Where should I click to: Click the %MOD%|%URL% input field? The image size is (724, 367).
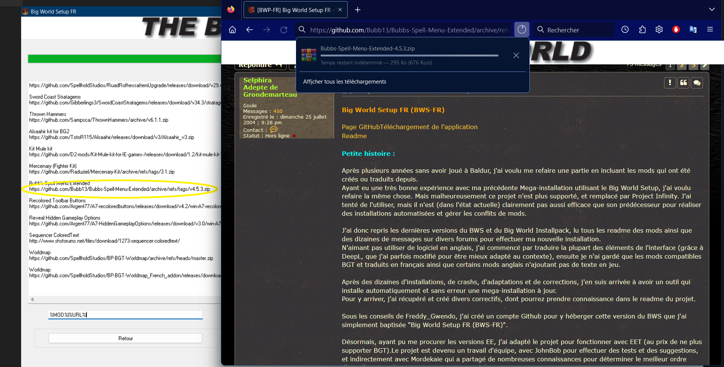(125, 315)
